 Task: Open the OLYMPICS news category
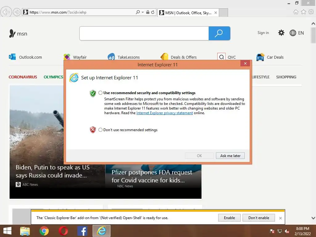point(53,77)
